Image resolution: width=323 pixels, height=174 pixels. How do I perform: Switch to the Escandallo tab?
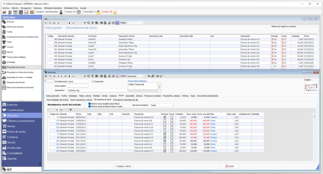click(x=130, y=96)
